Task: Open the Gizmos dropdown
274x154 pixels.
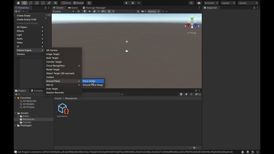Action: point(153,12)
